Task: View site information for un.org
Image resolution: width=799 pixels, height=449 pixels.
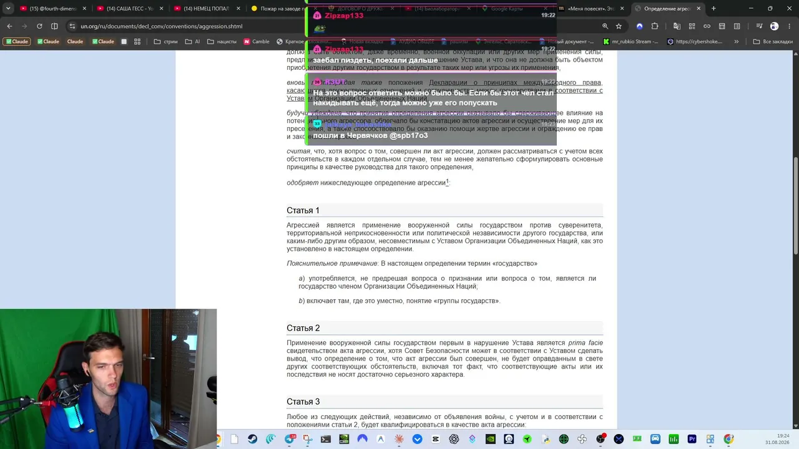Action: point(72,26)
